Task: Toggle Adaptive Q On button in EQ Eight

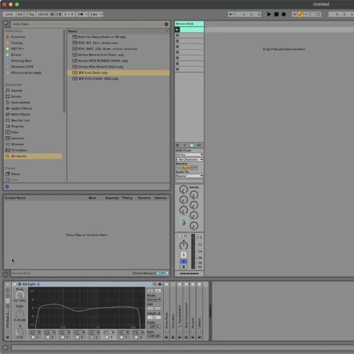Action: click(x=153, y=317)
